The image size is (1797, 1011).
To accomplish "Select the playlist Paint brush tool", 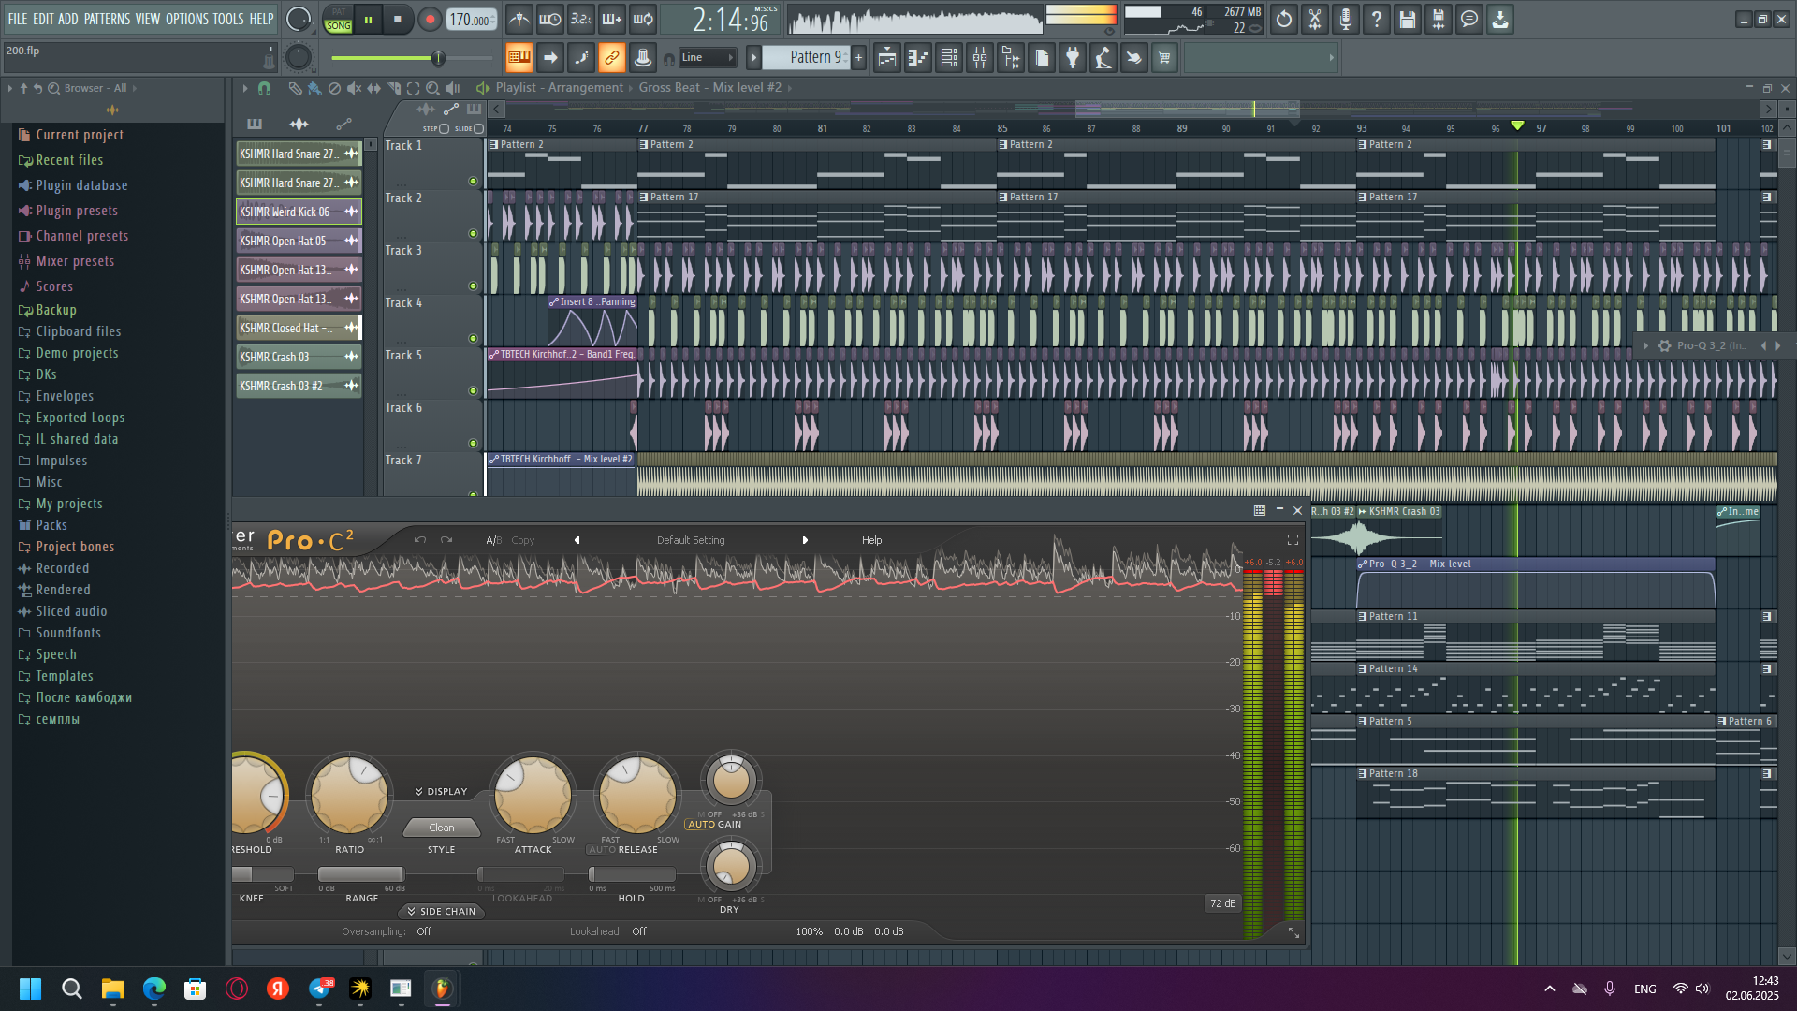I will [314, 88].
